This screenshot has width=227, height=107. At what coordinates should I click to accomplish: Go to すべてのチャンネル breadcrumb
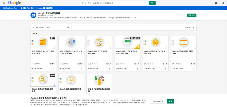pos(27,8)
